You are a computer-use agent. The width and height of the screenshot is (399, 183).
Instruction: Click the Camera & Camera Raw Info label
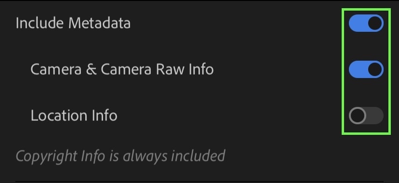(x=122, y=69)
